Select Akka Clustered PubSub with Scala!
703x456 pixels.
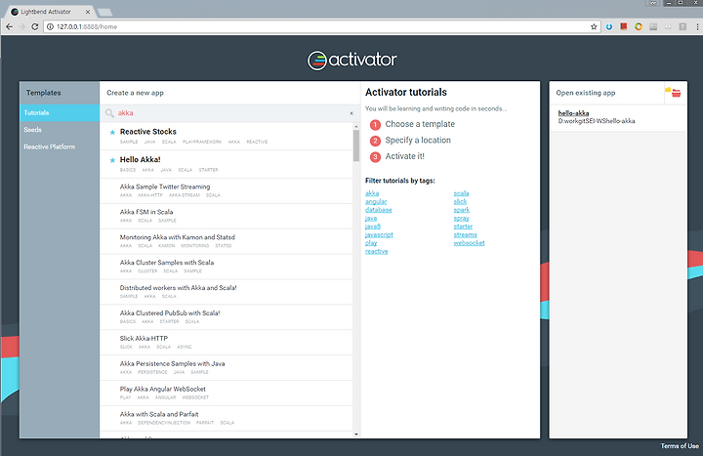[226, 317]
